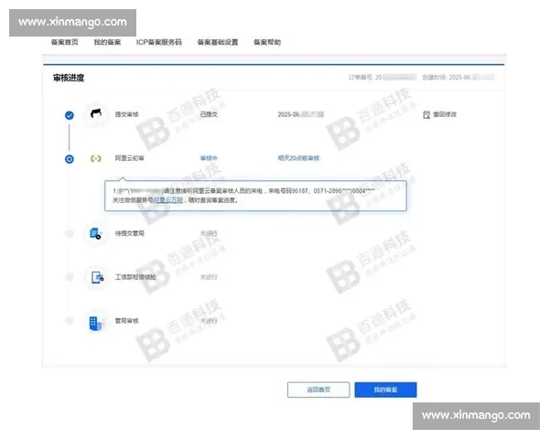Click the current step marker for 阿里云初审
The width and height of the screenshot is (549, 439).
click(70, 159)
